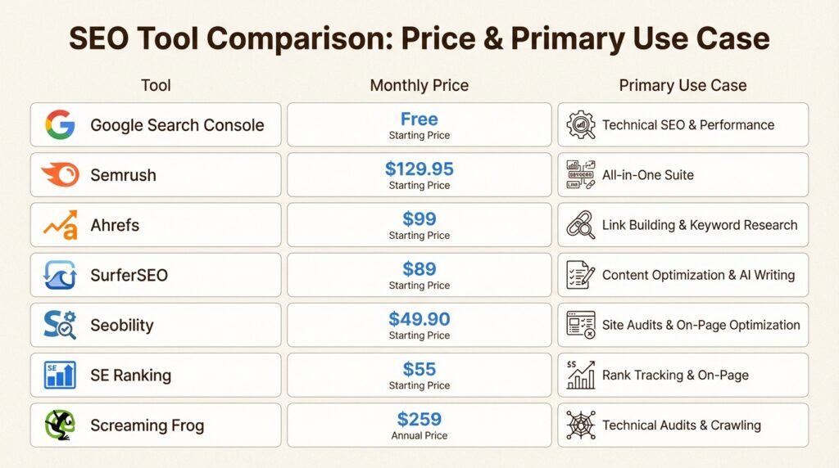Click the Screaming Frog logo icon

point(60,425)
